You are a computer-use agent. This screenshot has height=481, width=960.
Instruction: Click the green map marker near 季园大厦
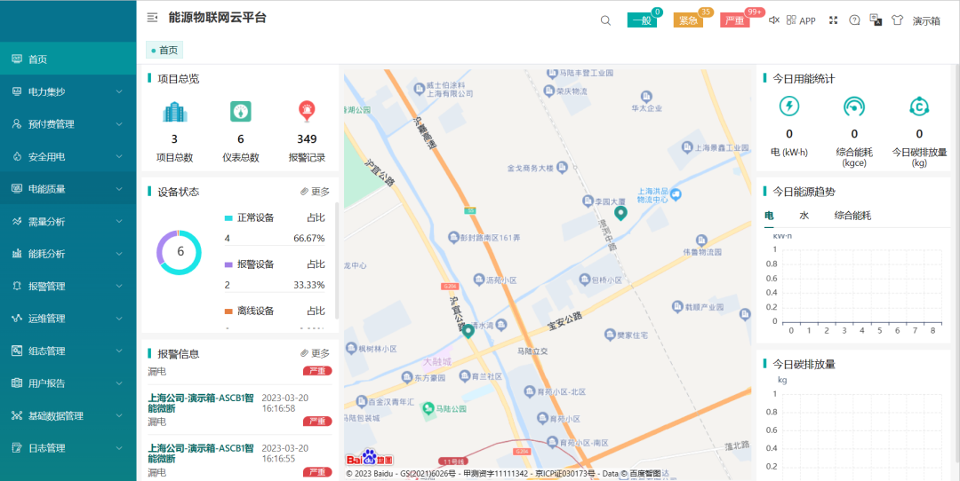621,212
